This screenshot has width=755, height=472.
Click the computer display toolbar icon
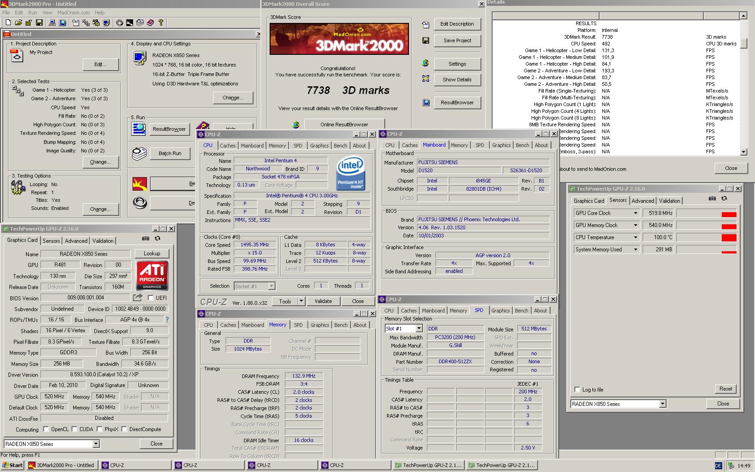click(x=52, y=22)
